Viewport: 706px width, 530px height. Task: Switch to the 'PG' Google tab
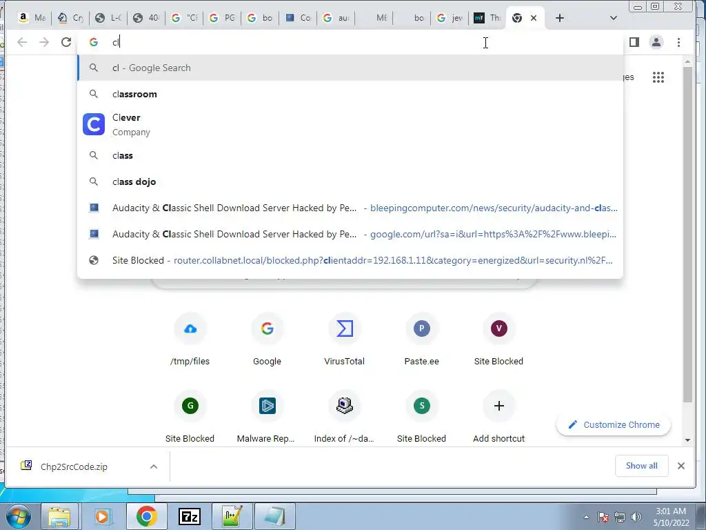point(223,18)
